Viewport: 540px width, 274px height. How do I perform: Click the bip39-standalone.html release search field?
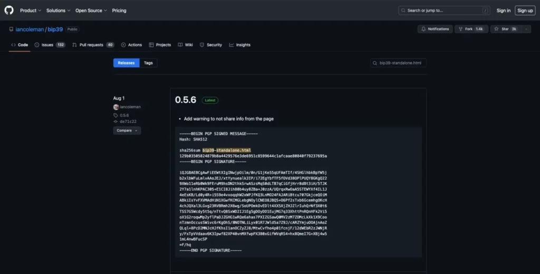[399, 63]
